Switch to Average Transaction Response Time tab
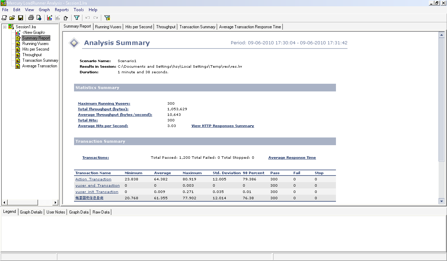 pyautogui.click(x=250, y=27)
